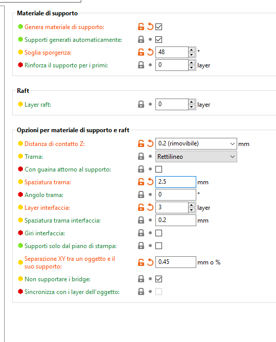The image size is (276, 342).
Task: Click the lock icon beside Layer raft
Action: coord(141,104)
